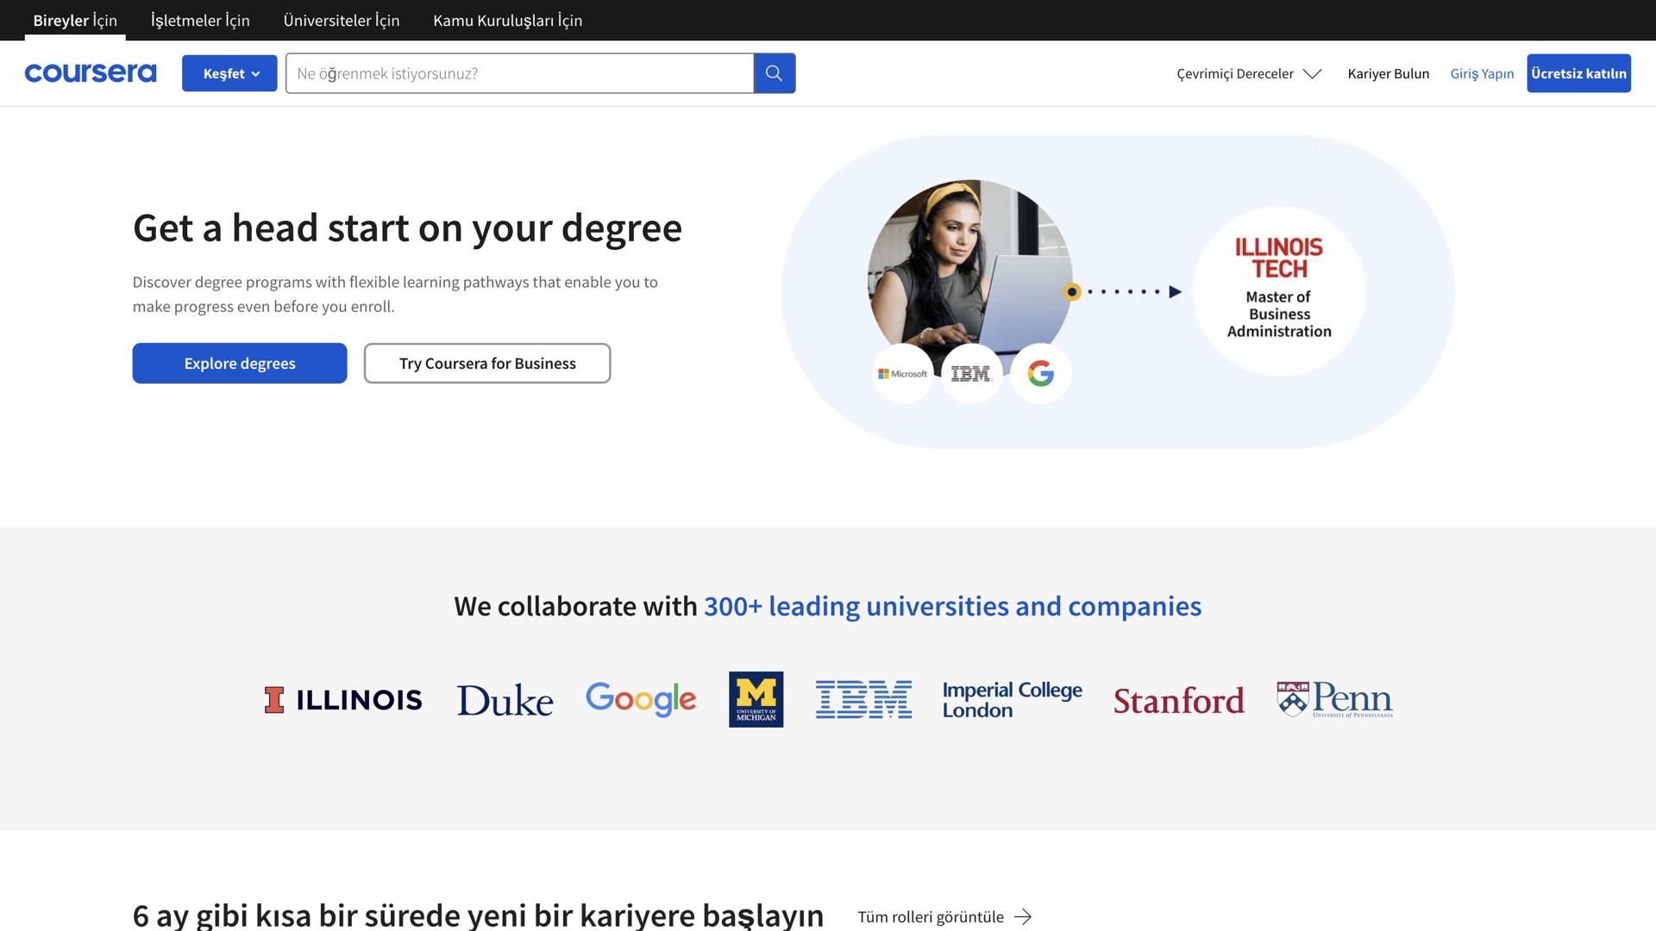Click the search magnifier icon
Viewport: 1656px width, 931px height.
(x=774, y=73)
